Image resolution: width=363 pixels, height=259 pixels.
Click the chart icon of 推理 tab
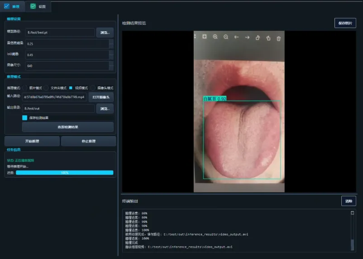(7, 6)
